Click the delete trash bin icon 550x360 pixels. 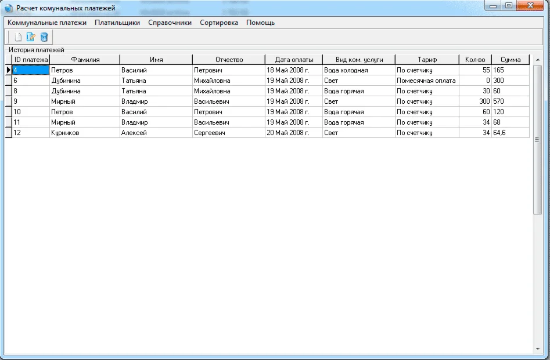pos(44,38)
